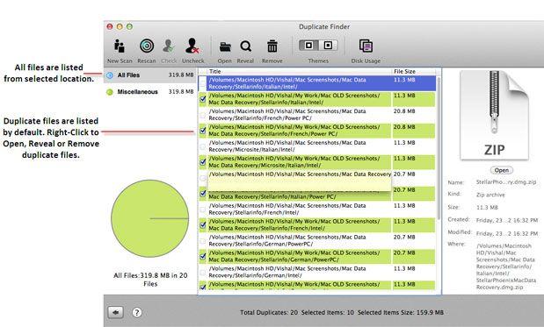The height and width of the screenshot is (327, 544).
Task: Click the green Miscellaneous circle icon
Action: pos(110,92)
